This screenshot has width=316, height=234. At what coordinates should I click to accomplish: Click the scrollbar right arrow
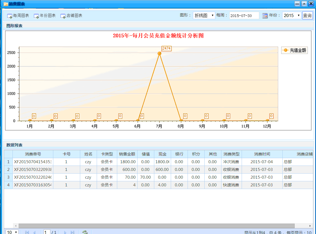tap(310, 226)
